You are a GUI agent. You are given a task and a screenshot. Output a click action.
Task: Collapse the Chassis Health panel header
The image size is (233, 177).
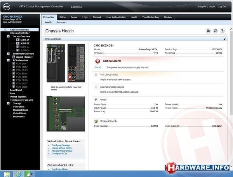point(224,39)
